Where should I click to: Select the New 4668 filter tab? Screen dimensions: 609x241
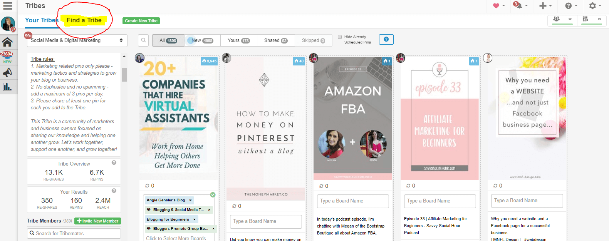tap(202, 40)
